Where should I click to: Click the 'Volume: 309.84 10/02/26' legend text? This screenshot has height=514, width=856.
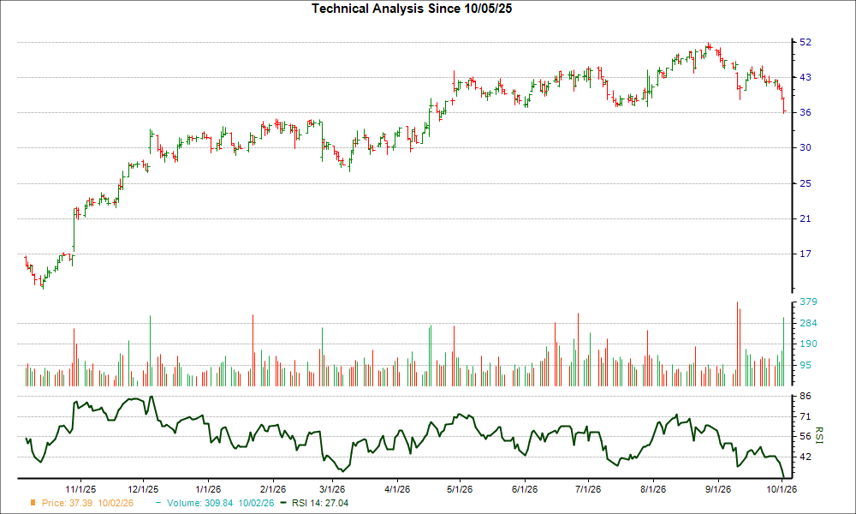point(221,503)
